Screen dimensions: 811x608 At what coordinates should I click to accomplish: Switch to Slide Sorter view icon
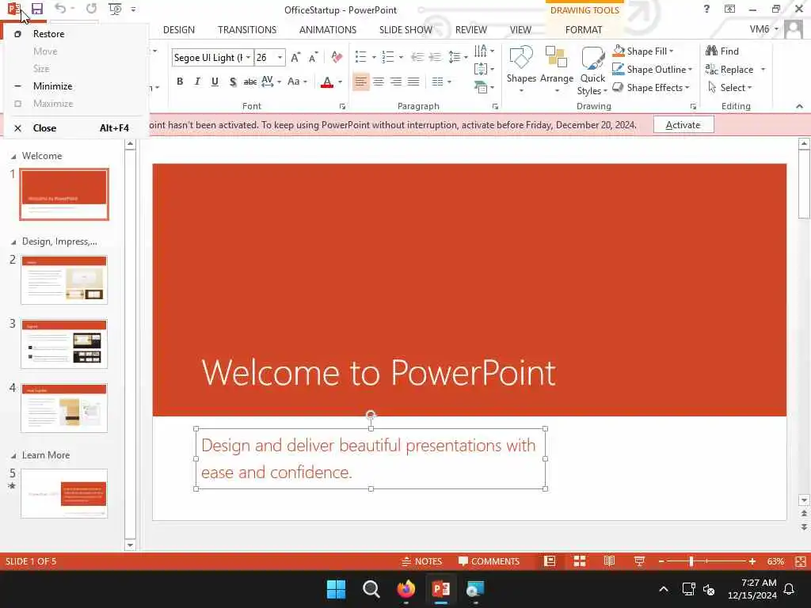pos(579,561)
